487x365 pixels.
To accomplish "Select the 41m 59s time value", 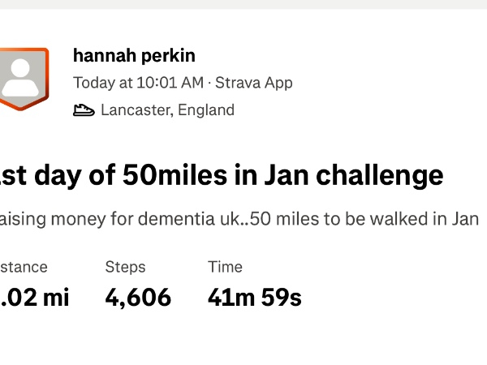I will 254,298.
